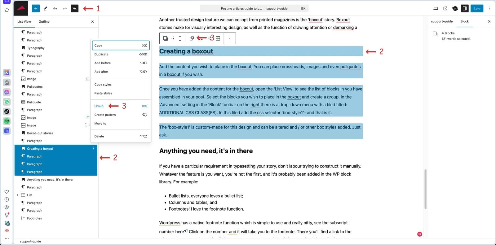The width and height of the screenshot is (496, 245).
Task: Click the round dark plugin icon beside Save
Action: [455, 8]
